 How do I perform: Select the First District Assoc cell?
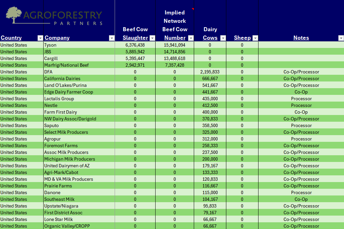[79, 213]
